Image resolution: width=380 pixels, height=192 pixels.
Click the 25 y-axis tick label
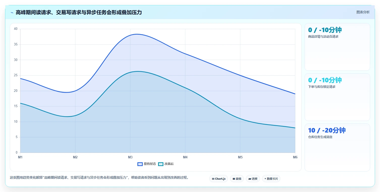click(16, 75)
